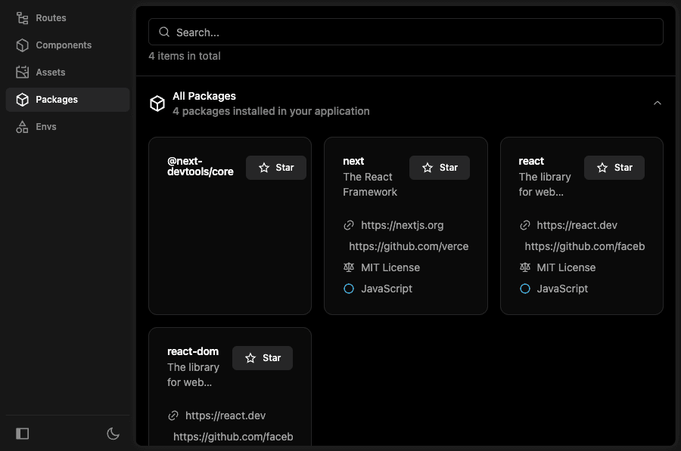The image size is (681, 451).
Task: Click the All Packages box icon
Action: [x=157, y=103]
